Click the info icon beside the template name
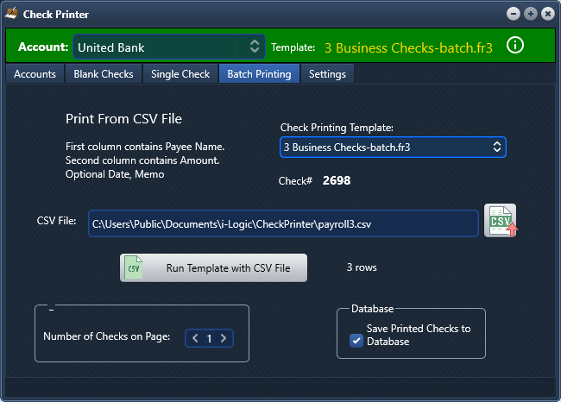This screenshot has width=561, height=402. click(x=515, y=46)
